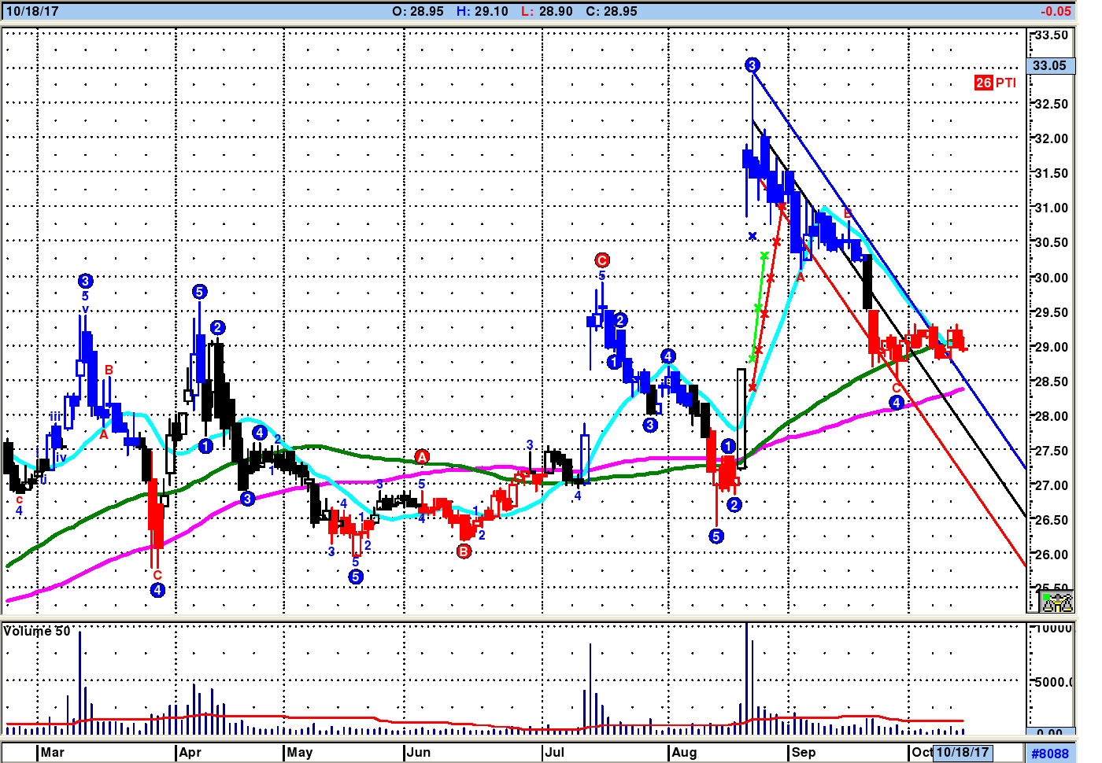Click the red 26 PTI indicator badge
The width and height of the screenshot is (1102, 763).
pos(996,83)
